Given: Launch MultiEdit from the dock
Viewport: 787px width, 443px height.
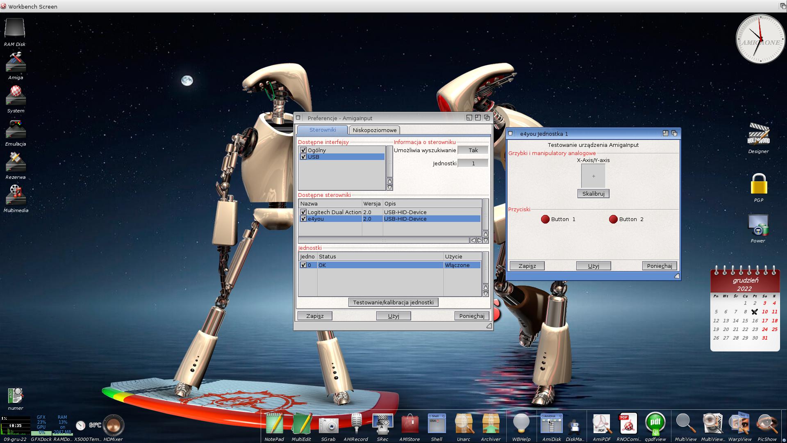Looking at the screenshot, I should (x=301, y=424).
